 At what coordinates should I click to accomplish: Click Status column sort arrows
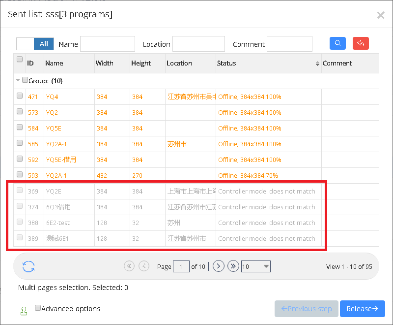click(317, 64)
